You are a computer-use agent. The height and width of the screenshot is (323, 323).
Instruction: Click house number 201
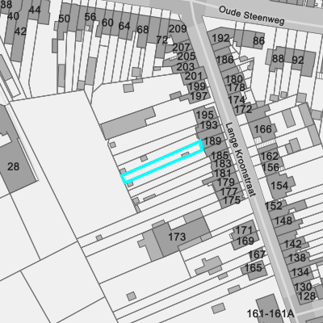click(x=193, y=77)
